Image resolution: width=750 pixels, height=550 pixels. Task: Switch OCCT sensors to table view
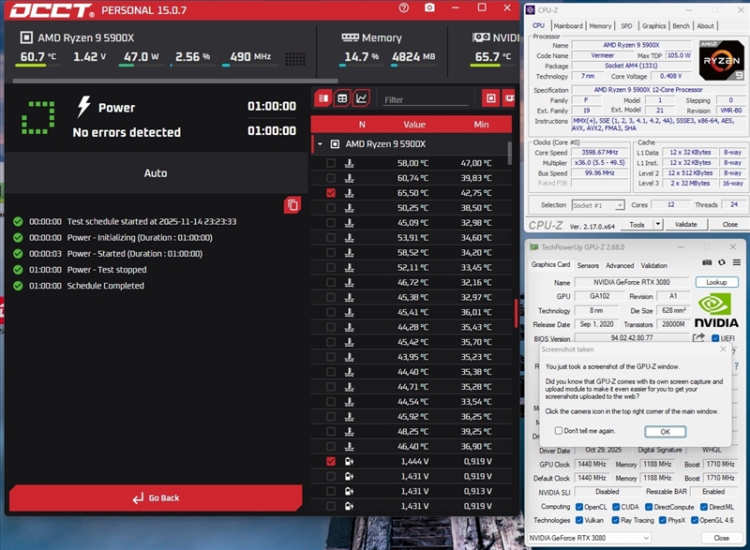[x=343, y=98]
